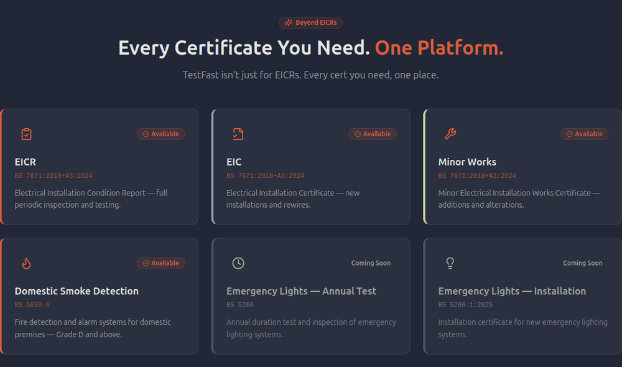The height and width of the screenshot is (367, 622).
Task: Select the Minor Works card title
Action: pyautogui.click(x=467, y=162)
